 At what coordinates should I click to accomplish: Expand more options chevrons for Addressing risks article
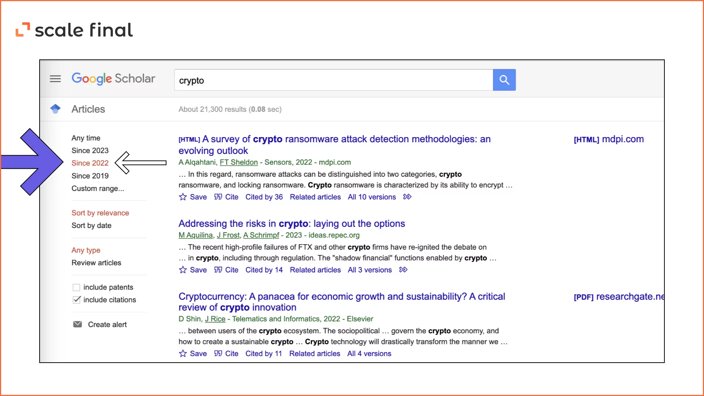pyautogui.click(x=403, y=270)
